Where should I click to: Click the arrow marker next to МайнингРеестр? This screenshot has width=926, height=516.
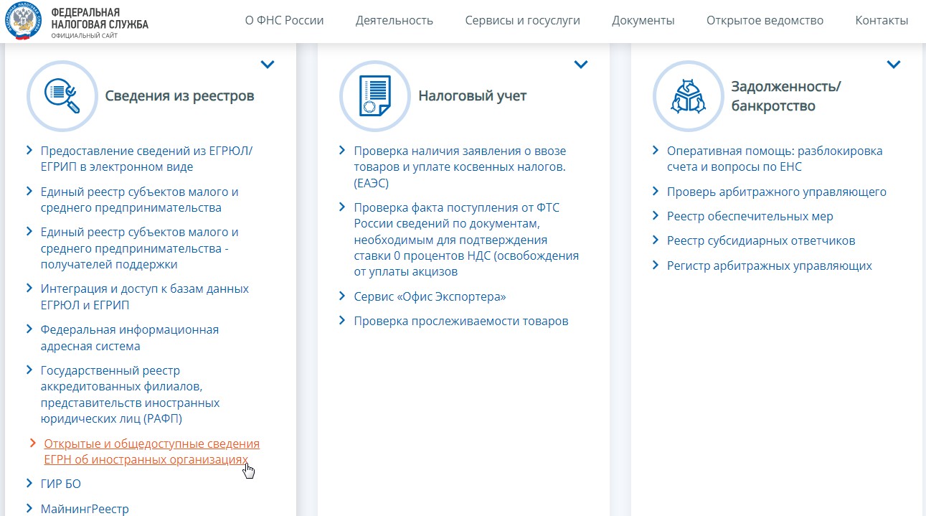click(x=31, y=508)
